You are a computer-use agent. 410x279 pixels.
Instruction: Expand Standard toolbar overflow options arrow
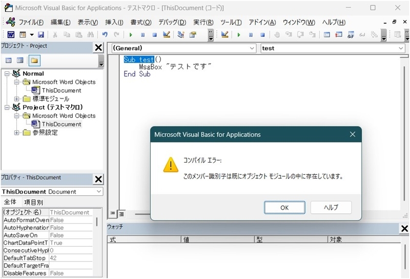point(211,35)
